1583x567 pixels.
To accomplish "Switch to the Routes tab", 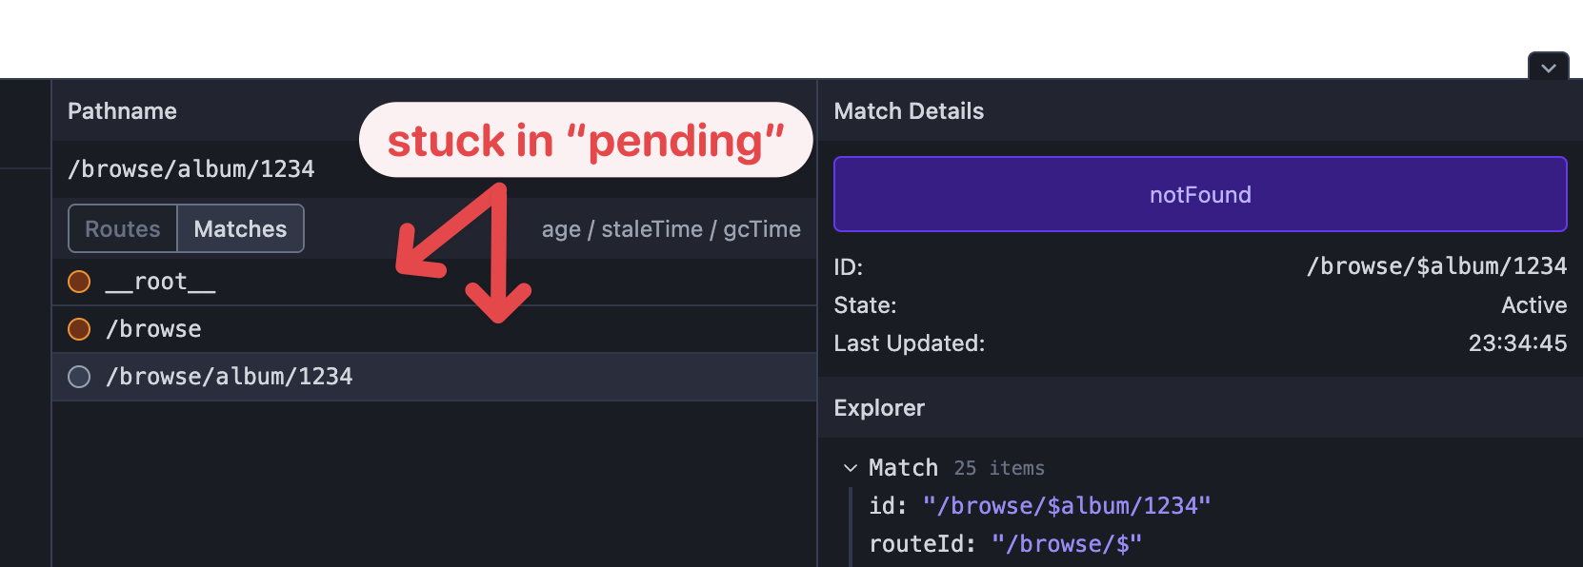I will [123, 229].
